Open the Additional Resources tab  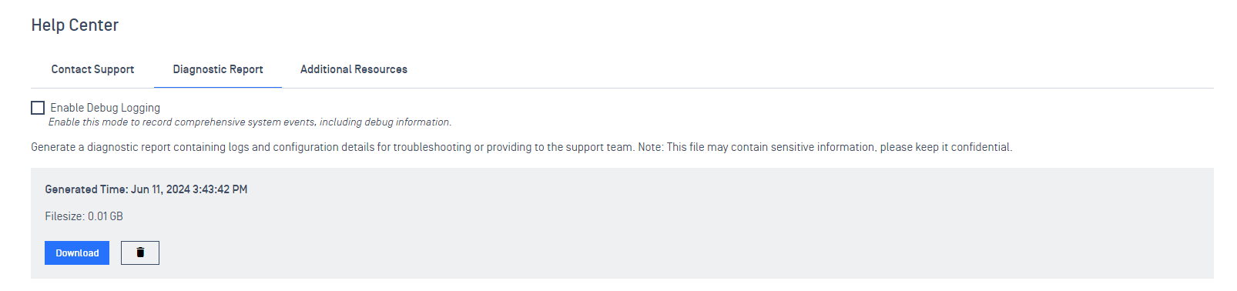pos(354,69)
